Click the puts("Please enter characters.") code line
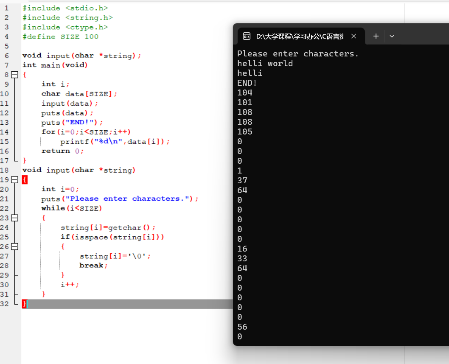The image size is (449, 364). click(x=120, y=199)
